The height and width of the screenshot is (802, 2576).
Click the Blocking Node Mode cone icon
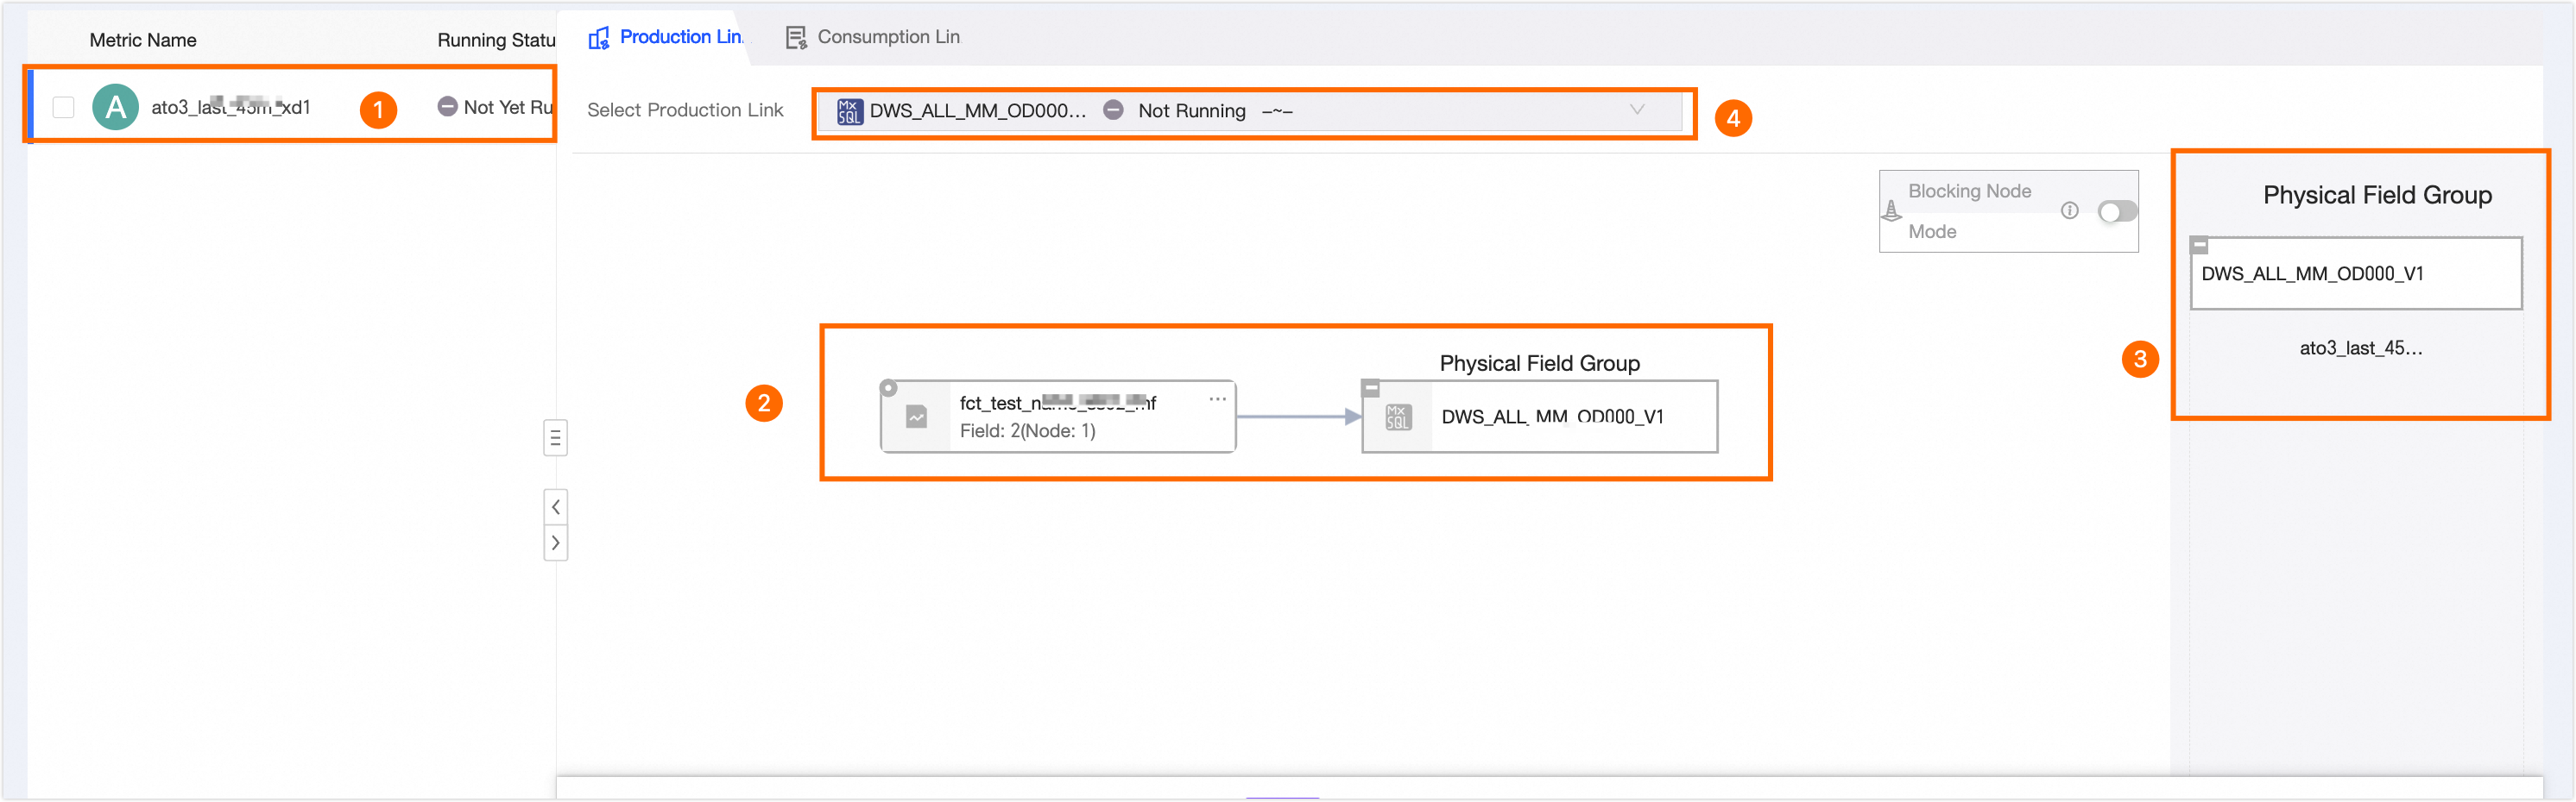[1892, 210]
